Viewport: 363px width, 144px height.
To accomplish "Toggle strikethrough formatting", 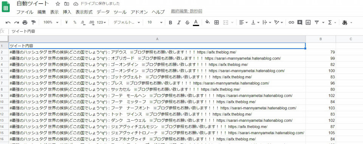I will tap(187, 22).
